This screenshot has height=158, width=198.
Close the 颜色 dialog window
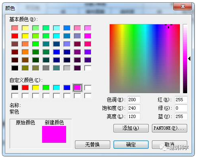click(x=182, y=6)
